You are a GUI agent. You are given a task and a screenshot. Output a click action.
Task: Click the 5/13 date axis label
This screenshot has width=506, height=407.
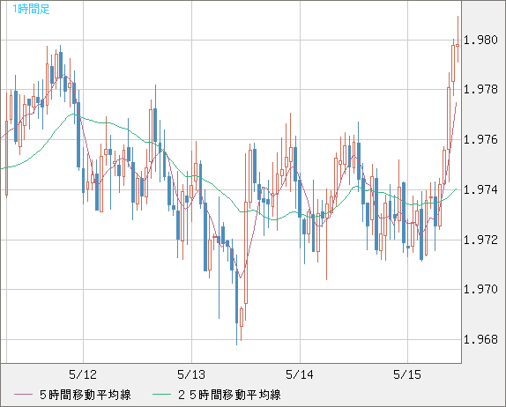pos(191,374)
